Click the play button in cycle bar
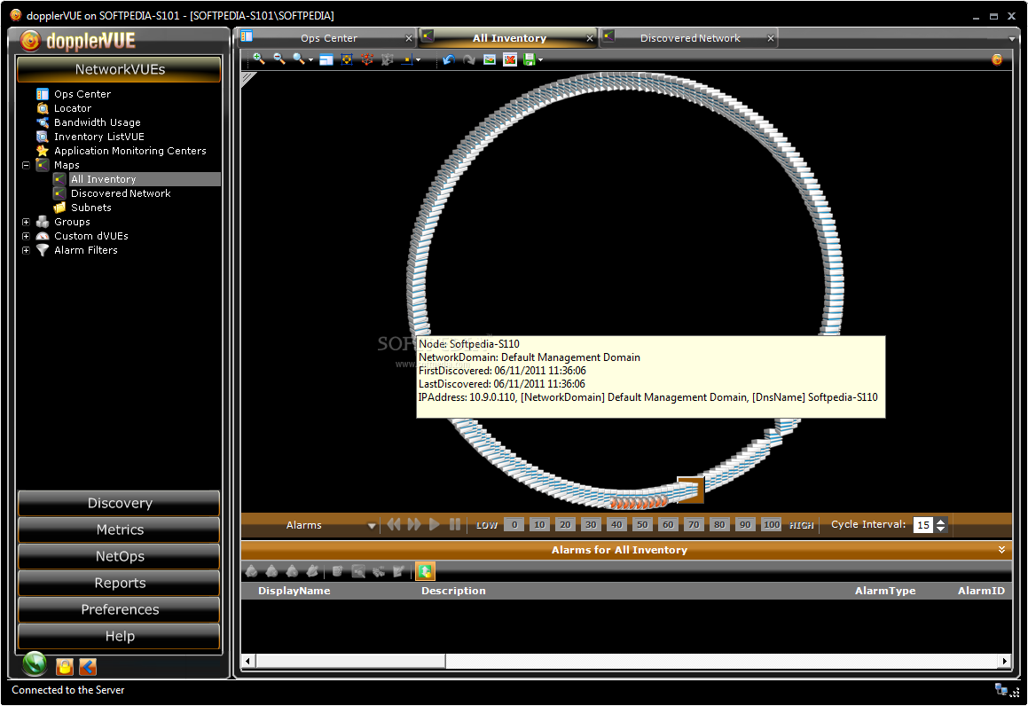Screen dimensions: 1028x706 (x=434, y=524)
